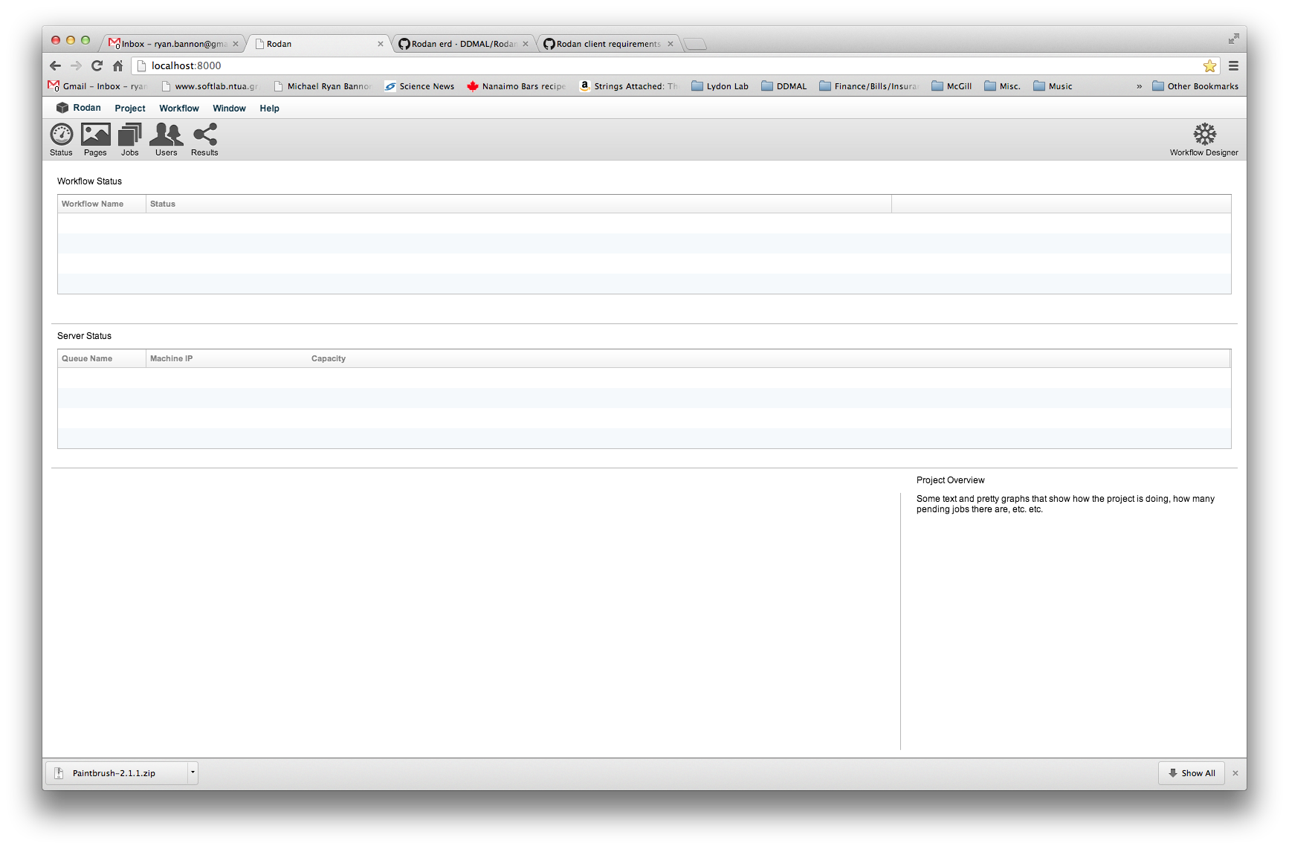The image size is (1289, 849).
Task: Open a new browser tab
Action: tap(695, 44)
